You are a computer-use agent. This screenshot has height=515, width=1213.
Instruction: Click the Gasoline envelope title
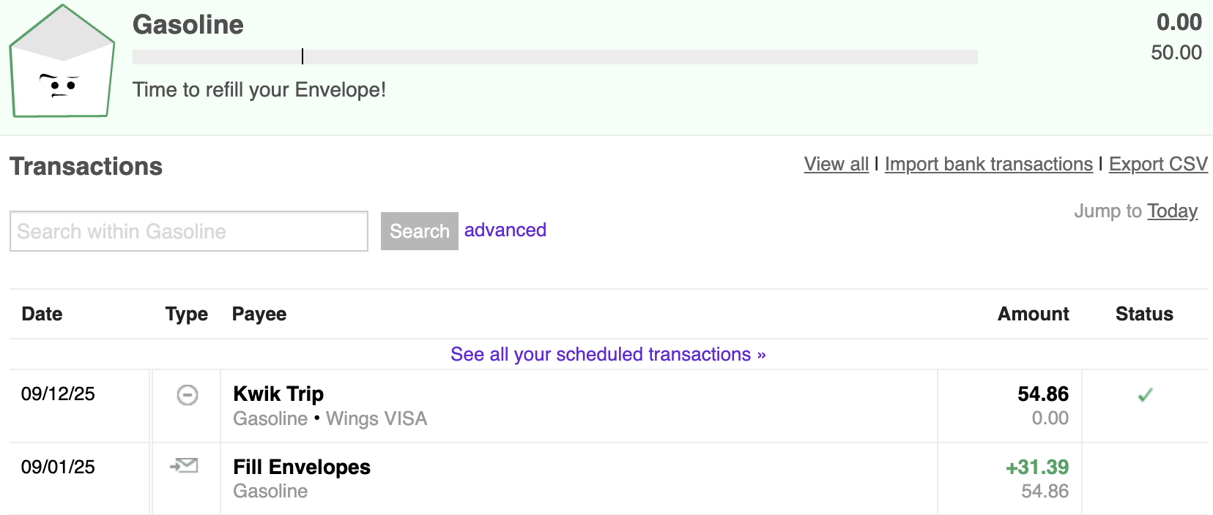coord(188,25)
